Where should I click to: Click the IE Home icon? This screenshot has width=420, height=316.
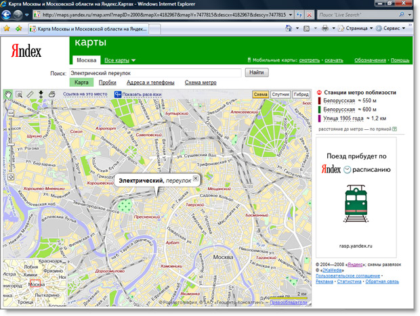289,28
